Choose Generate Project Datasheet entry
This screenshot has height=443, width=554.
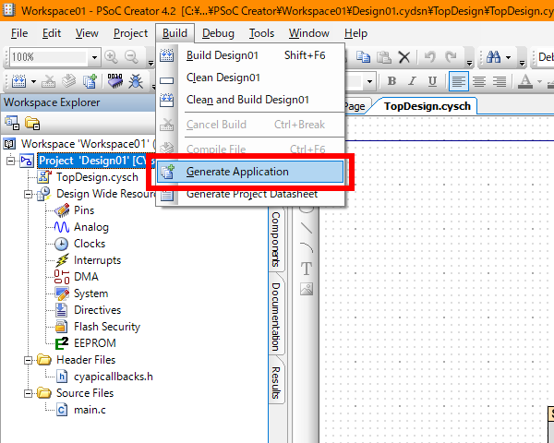pos(250,194)
